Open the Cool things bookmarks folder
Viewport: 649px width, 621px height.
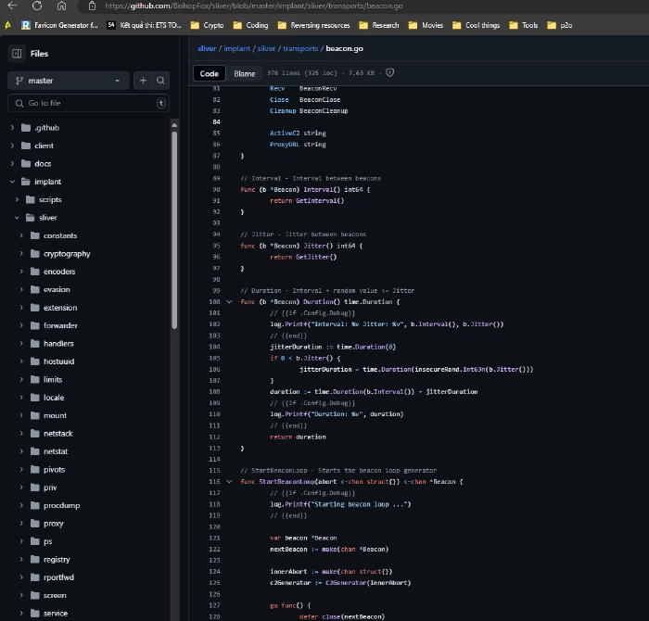click(x=476, y=25)
